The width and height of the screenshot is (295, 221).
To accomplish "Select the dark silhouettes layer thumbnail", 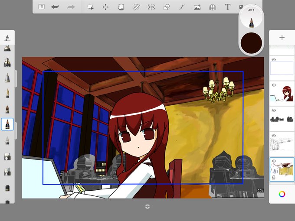I will coord(282,119).
